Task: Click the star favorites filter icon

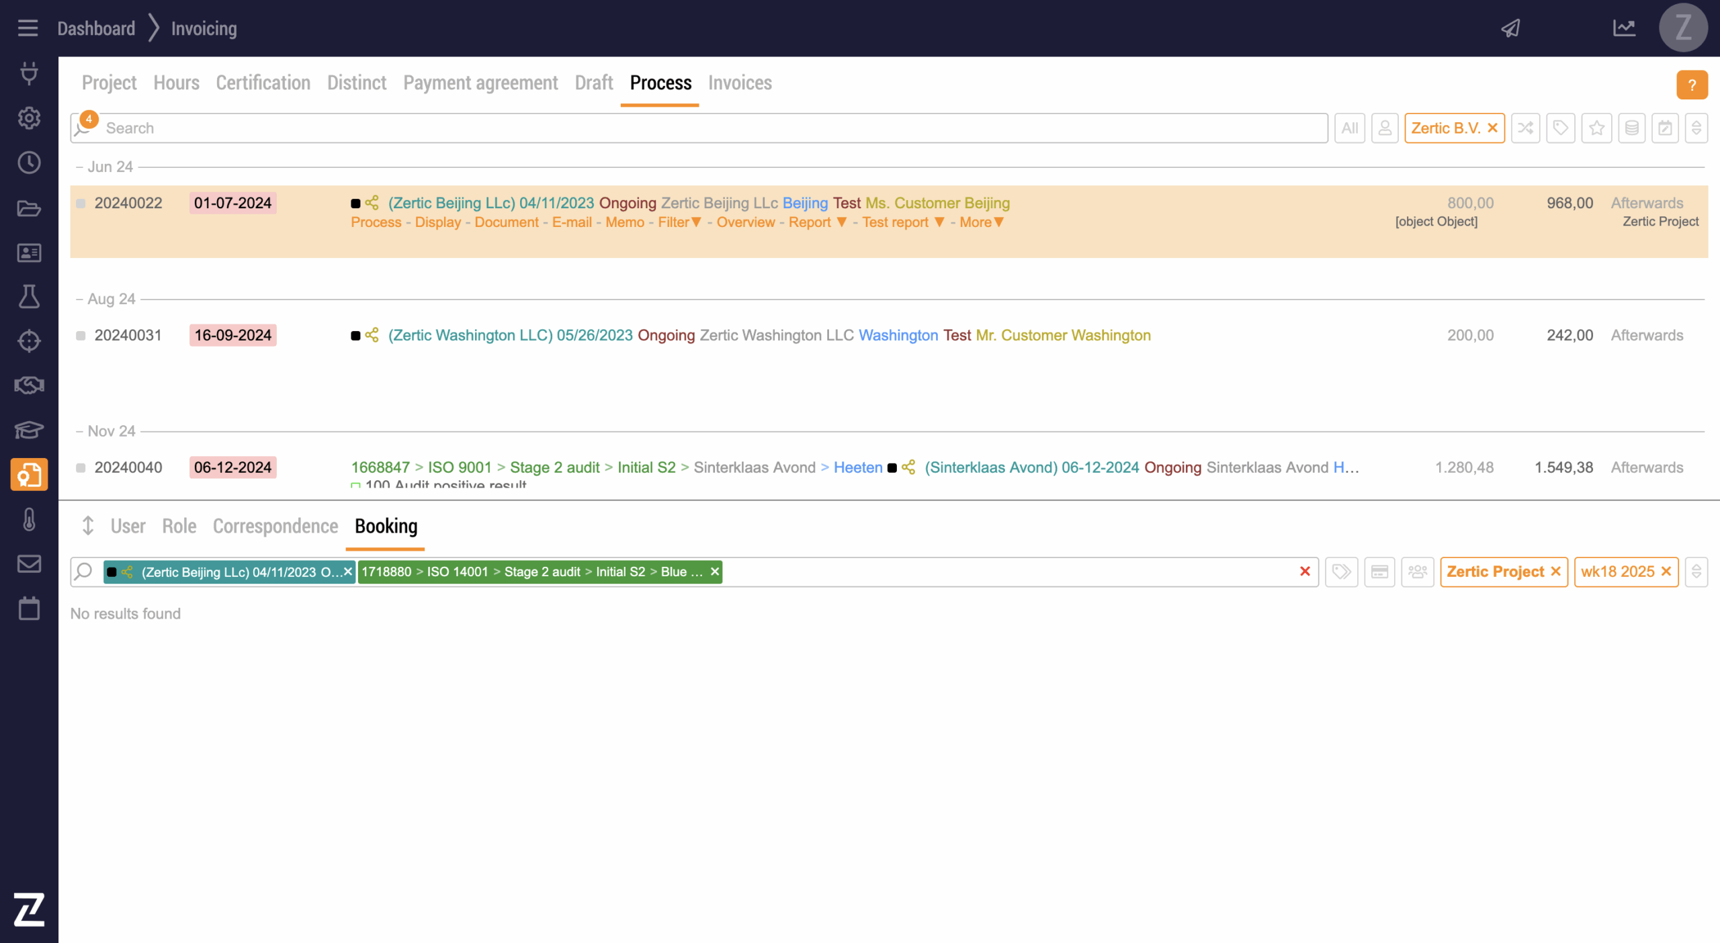Action: (x=1596, y=128)
